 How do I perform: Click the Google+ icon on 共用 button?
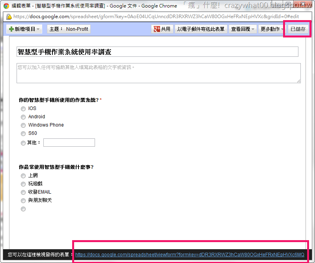[157, 29]
